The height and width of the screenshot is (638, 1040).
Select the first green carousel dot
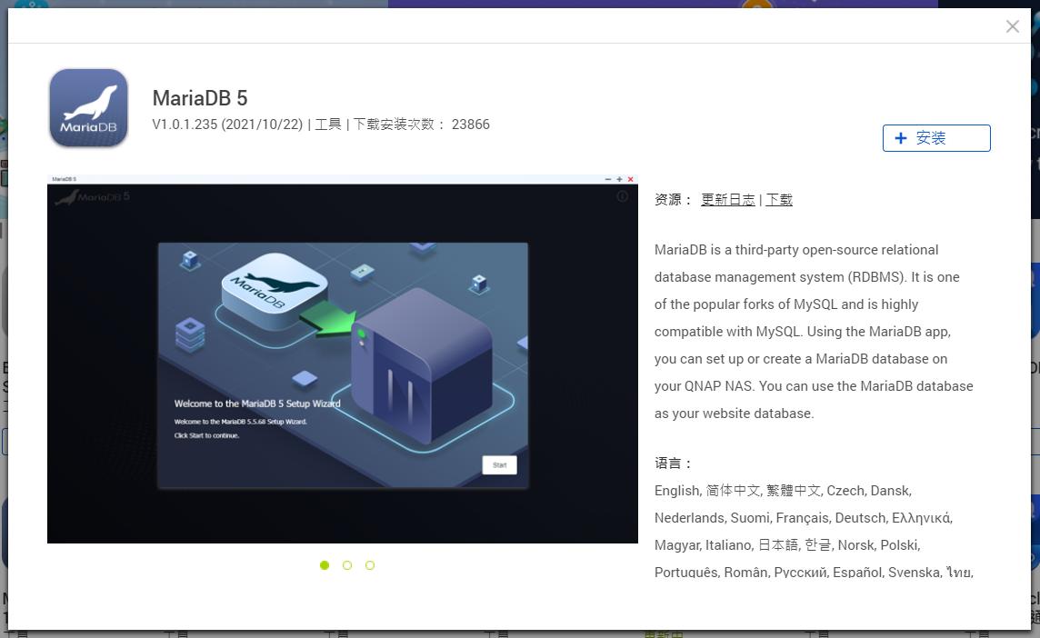(325, 565)
